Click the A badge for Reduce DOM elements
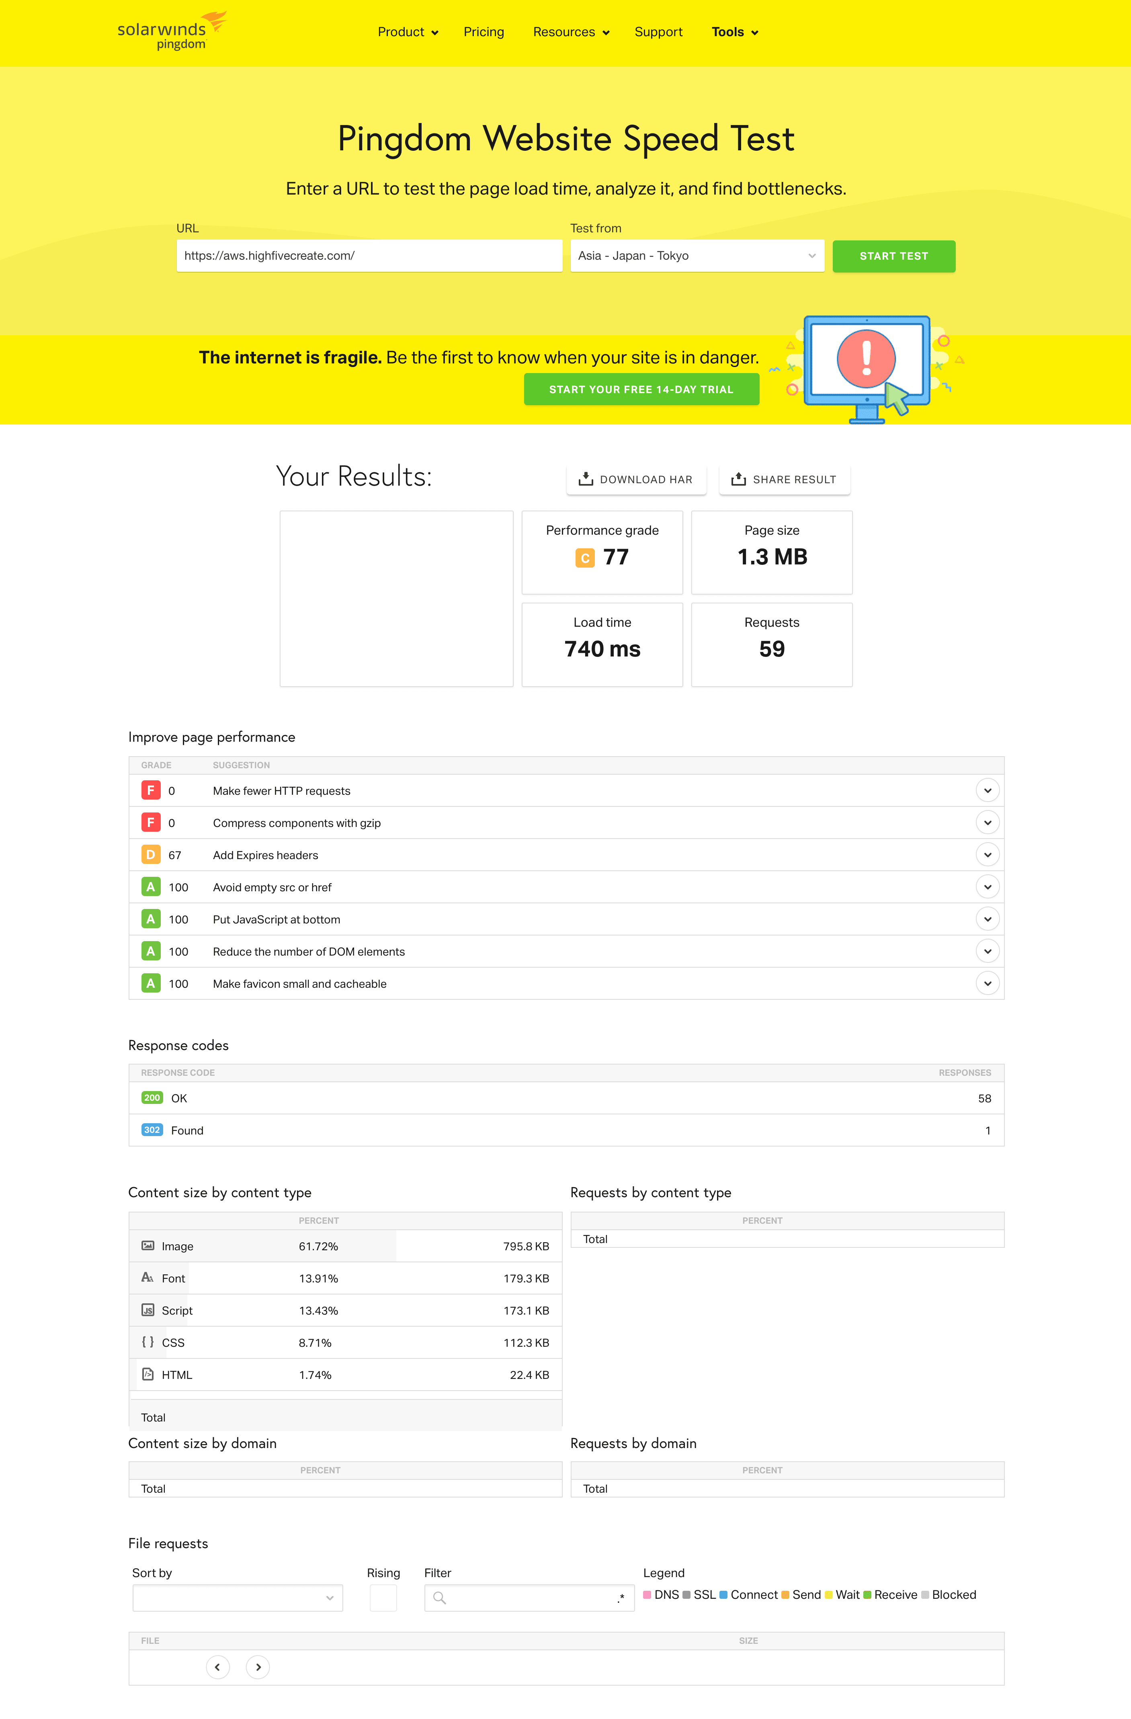This screenshot has width=1131, height=1719. click(x=150, y=951)
